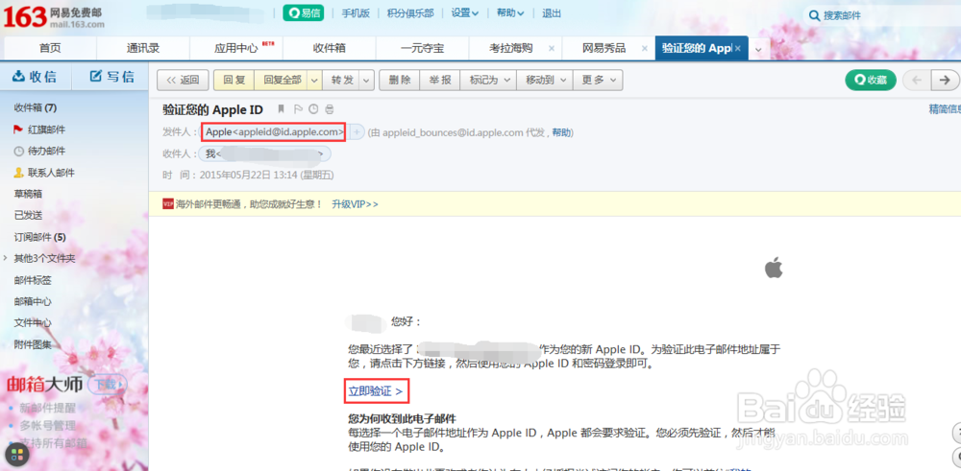
Task: Switch to the 网易秀品 tab
Action: (604, 48)
